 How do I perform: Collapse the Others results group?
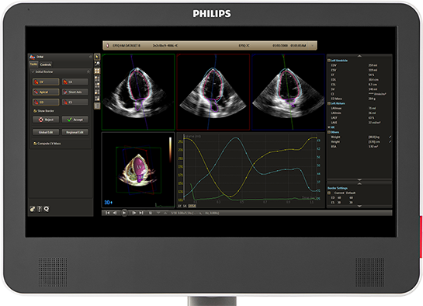tap(329, 132)
